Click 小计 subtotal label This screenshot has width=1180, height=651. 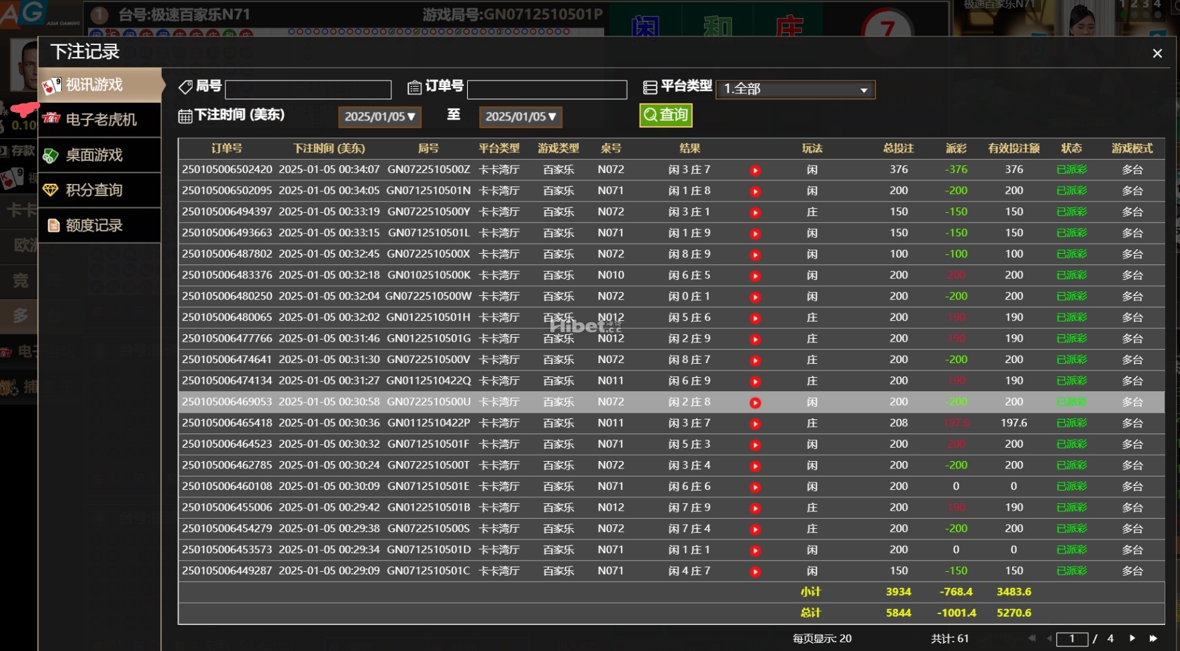point(811,592)
